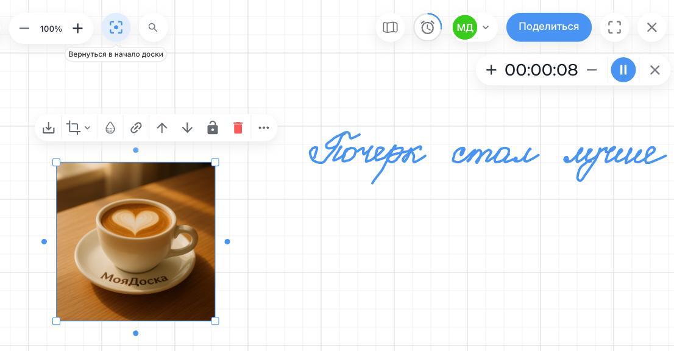The image size is (674, 351).
Task: Click the Поделиться button
Action: pyautogui.click(x=548, y=27)
